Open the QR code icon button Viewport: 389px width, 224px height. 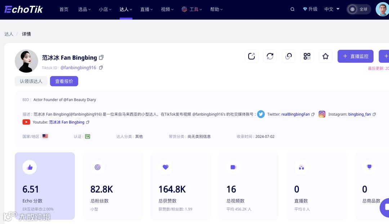click(x=307, y=56)
